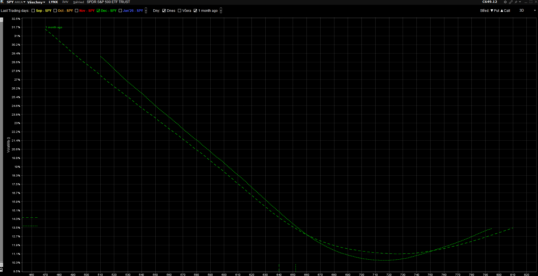Click the Call label
This screenshot has width=538, height=276.
point(507,11)
